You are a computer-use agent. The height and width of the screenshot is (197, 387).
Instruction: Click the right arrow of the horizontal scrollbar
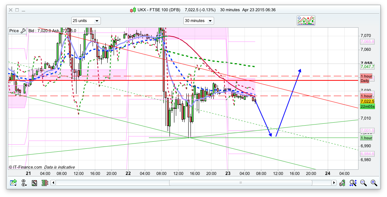tap(334, 183)
